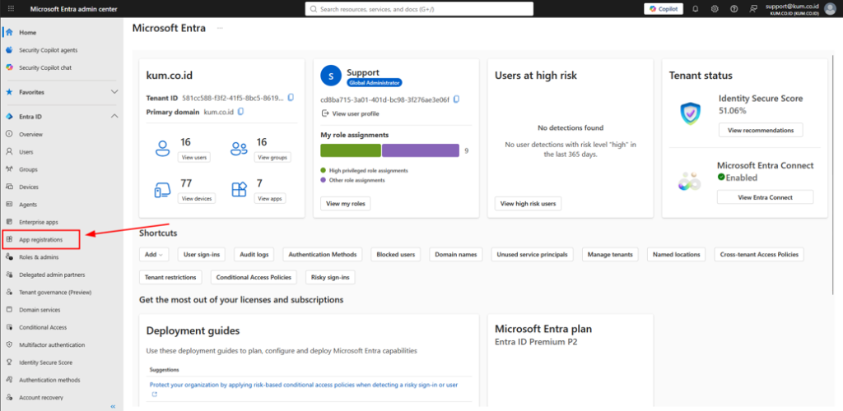Copy the Tenant ID value
Viewport: 843px width, 411px height.
click(x=291, y=98)
